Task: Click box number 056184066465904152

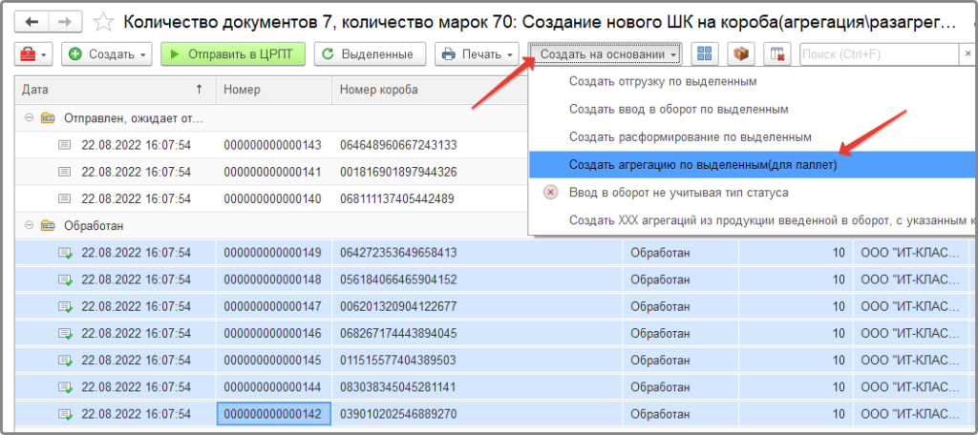Action: (398, 280)
